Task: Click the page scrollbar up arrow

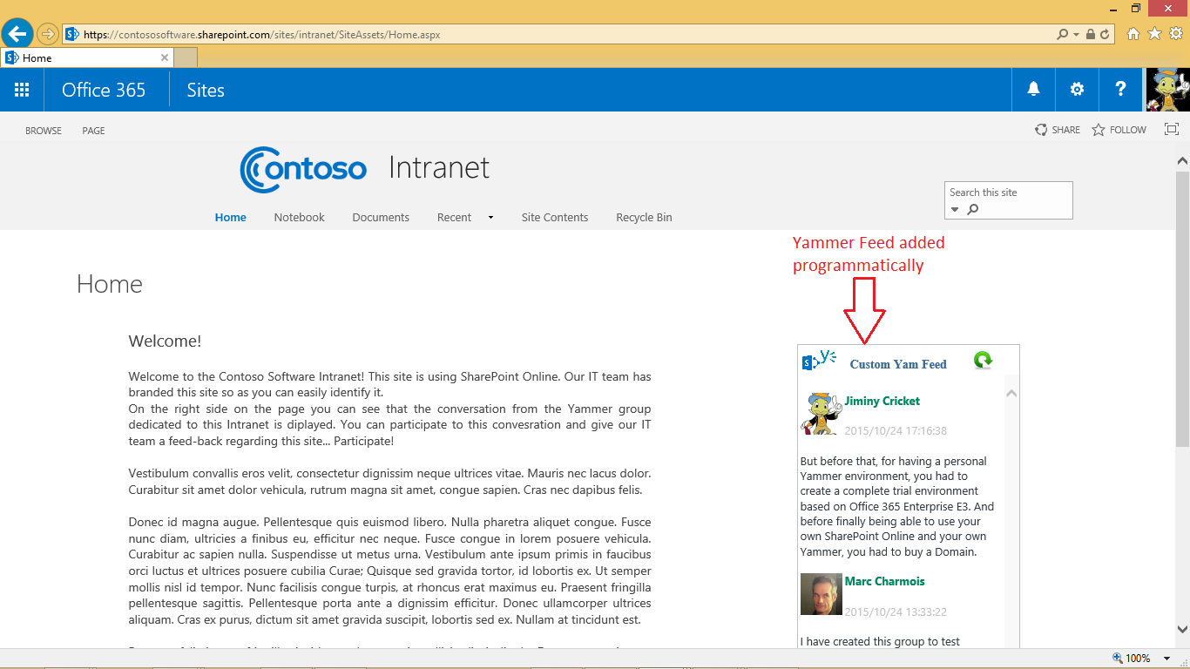Action: (1182, 160)
